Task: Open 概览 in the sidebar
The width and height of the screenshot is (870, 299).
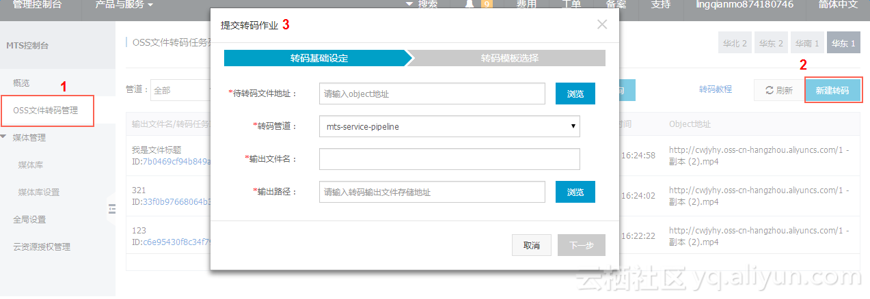Action: pyautogui.click(x=22, y=83)
